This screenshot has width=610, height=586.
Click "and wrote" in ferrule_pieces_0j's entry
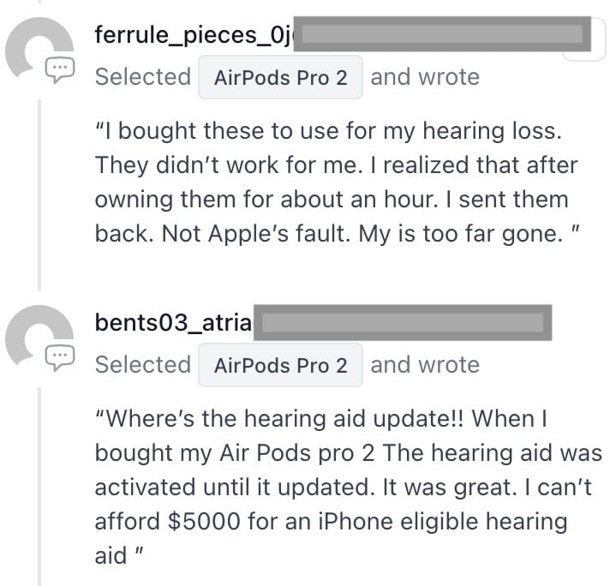(424, 77)
